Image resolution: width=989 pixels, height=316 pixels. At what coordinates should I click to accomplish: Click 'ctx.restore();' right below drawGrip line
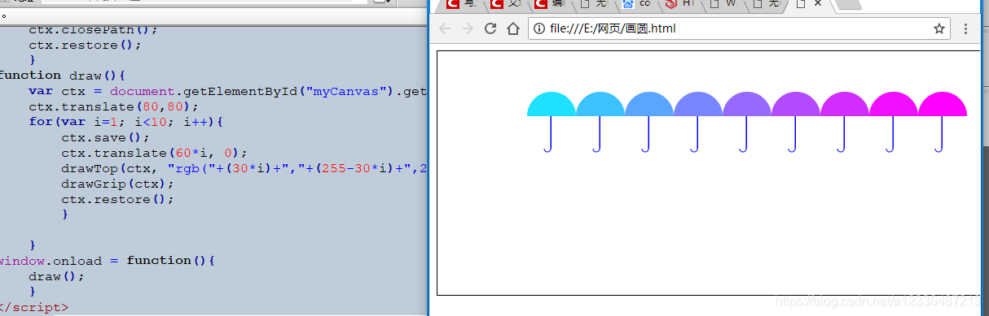click(117, 199)
